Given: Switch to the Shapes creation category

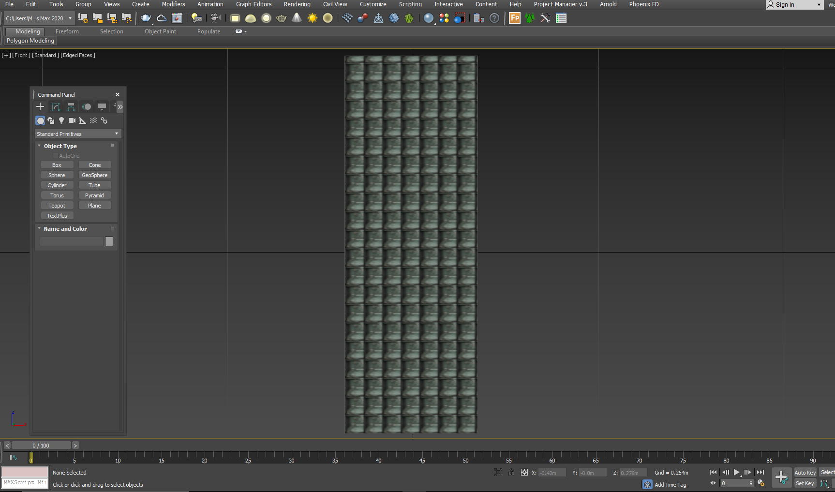Looking at the screenshot, I should pos(51,121).
